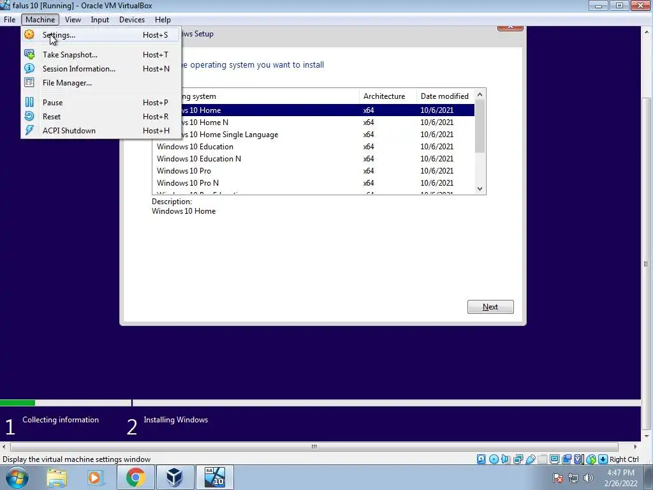This screenshot has width=653, height=490.
Task: Click the VirtualBox horizontal scrollbar thumb
Action: pos(314,447)
